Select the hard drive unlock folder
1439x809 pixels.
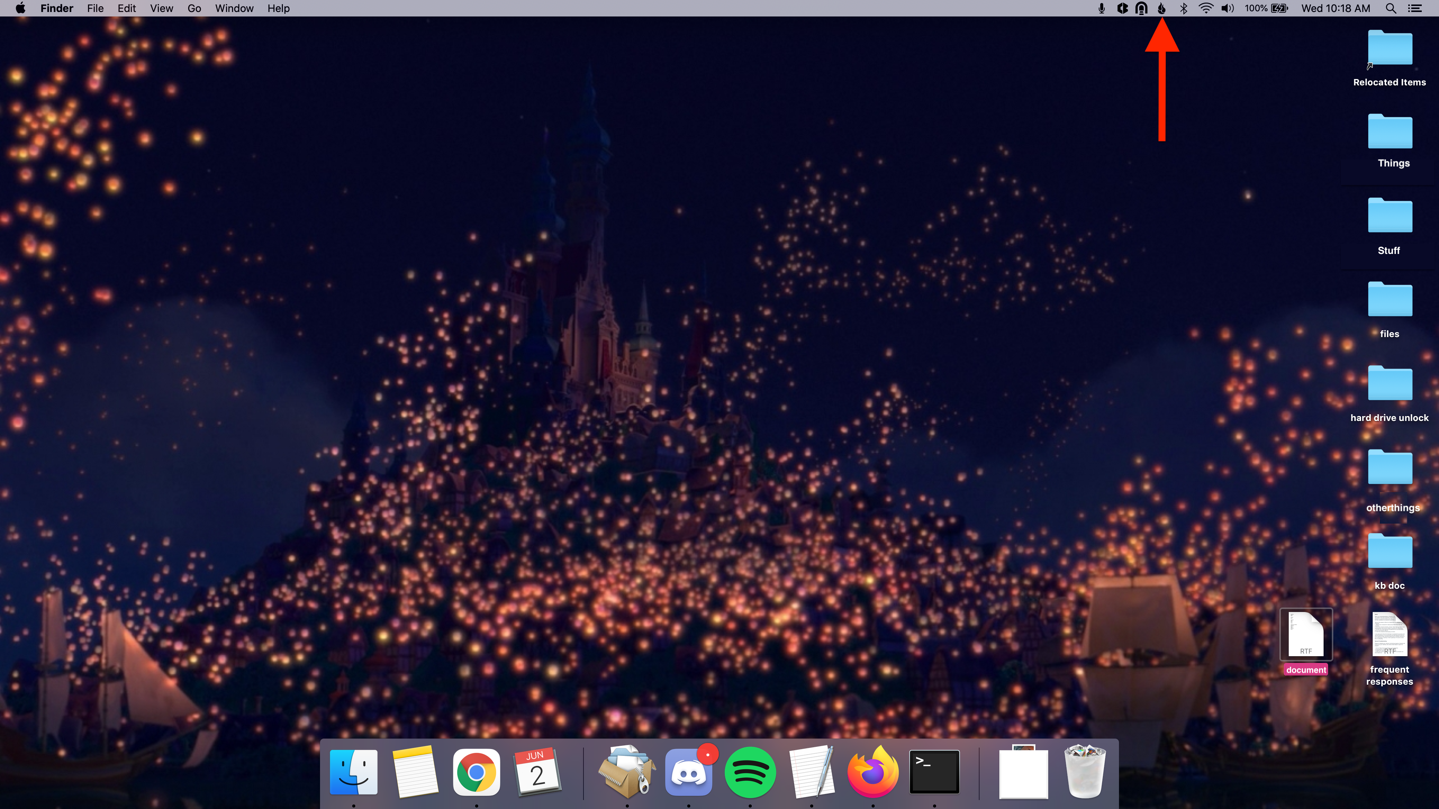click(1389, 383)
